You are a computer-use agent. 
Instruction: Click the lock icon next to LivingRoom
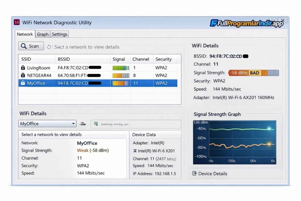[x=23, y=68]
